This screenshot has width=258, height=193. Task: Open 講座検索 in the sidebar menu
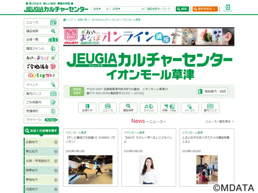pyautogui.click(x=41, y=31)
